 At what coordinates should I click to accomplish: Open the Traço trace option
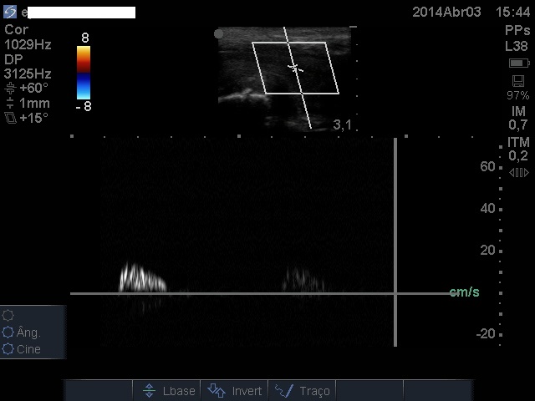tap(303, 391)
